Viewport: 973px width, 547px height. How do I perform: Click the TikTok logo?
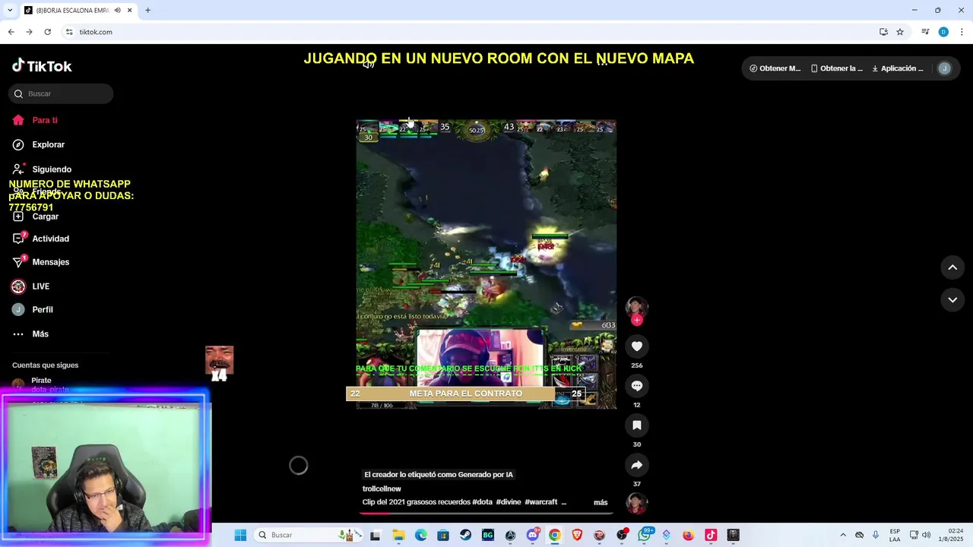point(42,66)
